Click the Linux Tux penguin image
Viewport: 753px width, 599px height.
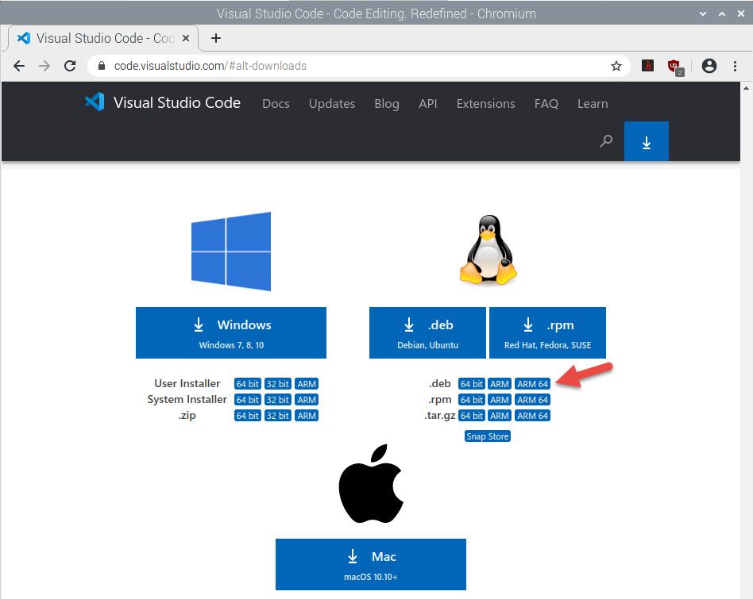tap(488, 251)
